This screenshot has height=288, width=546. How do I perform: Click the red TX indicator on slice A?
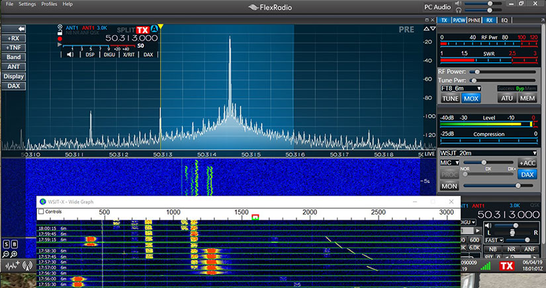[142, 30]
